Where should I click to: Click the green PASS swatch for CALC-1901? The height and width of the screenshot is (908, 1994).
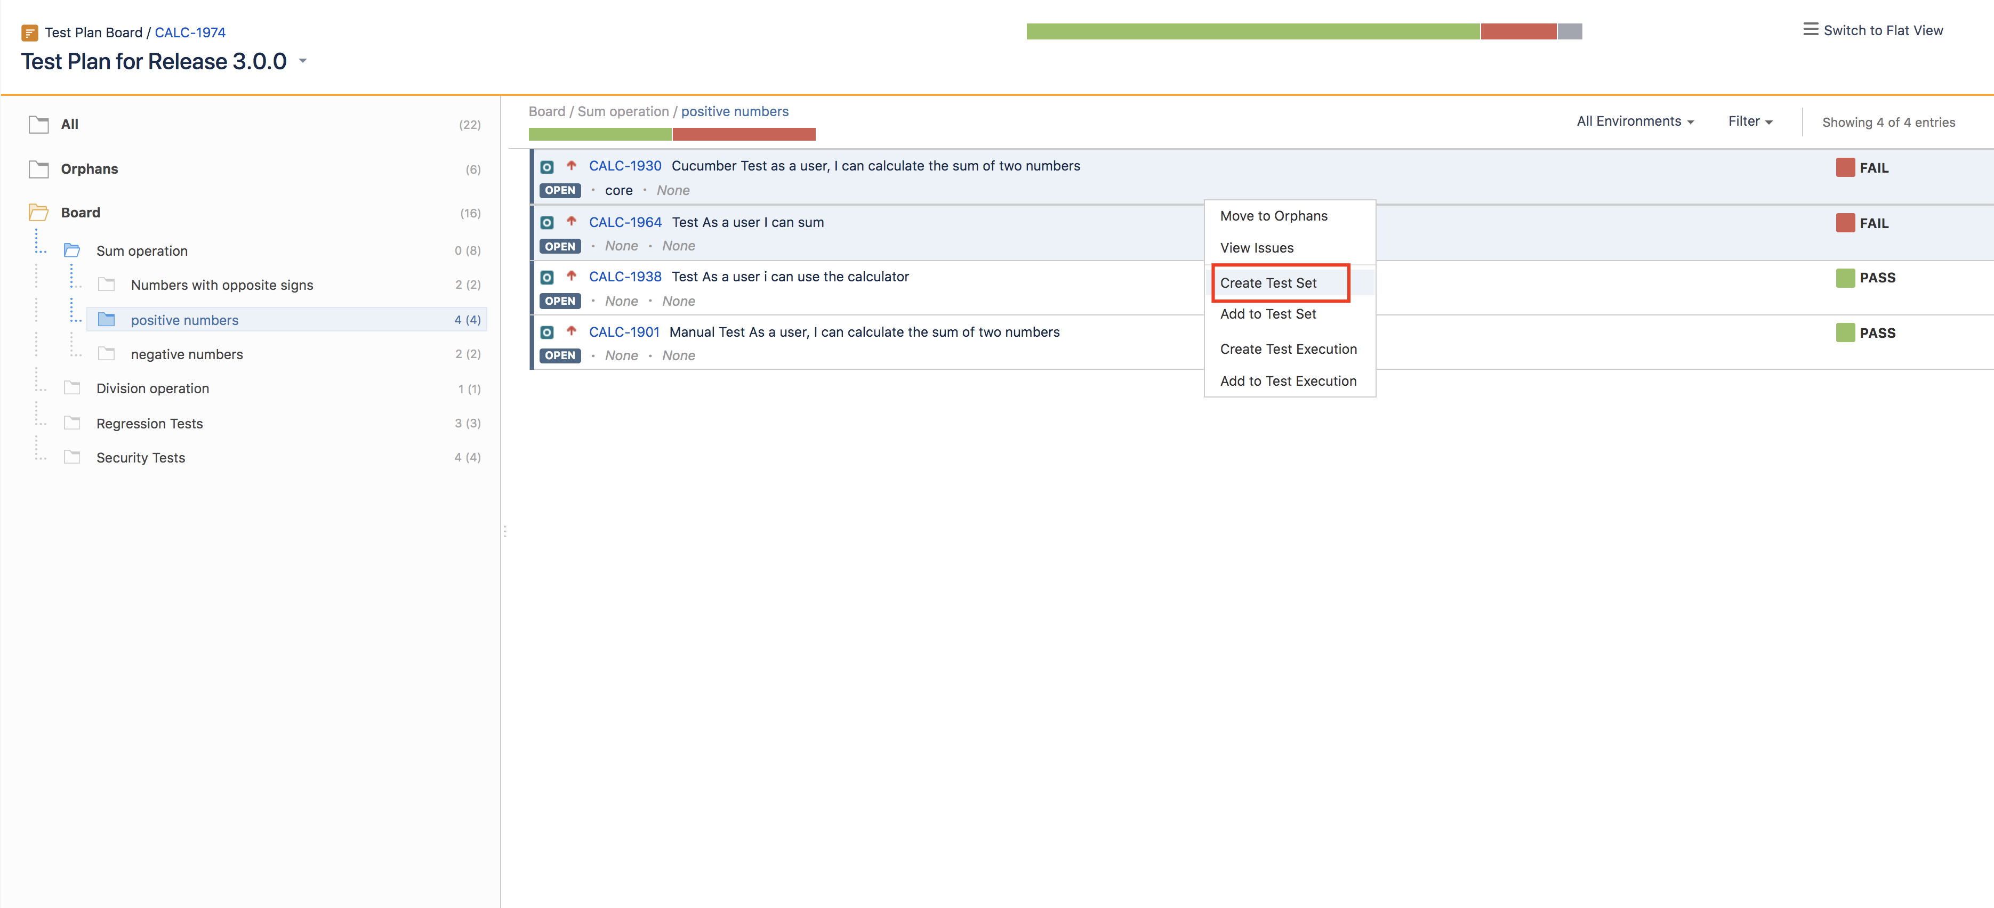pos(1845,333)
